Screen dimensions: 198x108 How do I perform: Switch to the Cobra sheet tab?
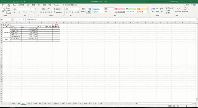(35, 103)
